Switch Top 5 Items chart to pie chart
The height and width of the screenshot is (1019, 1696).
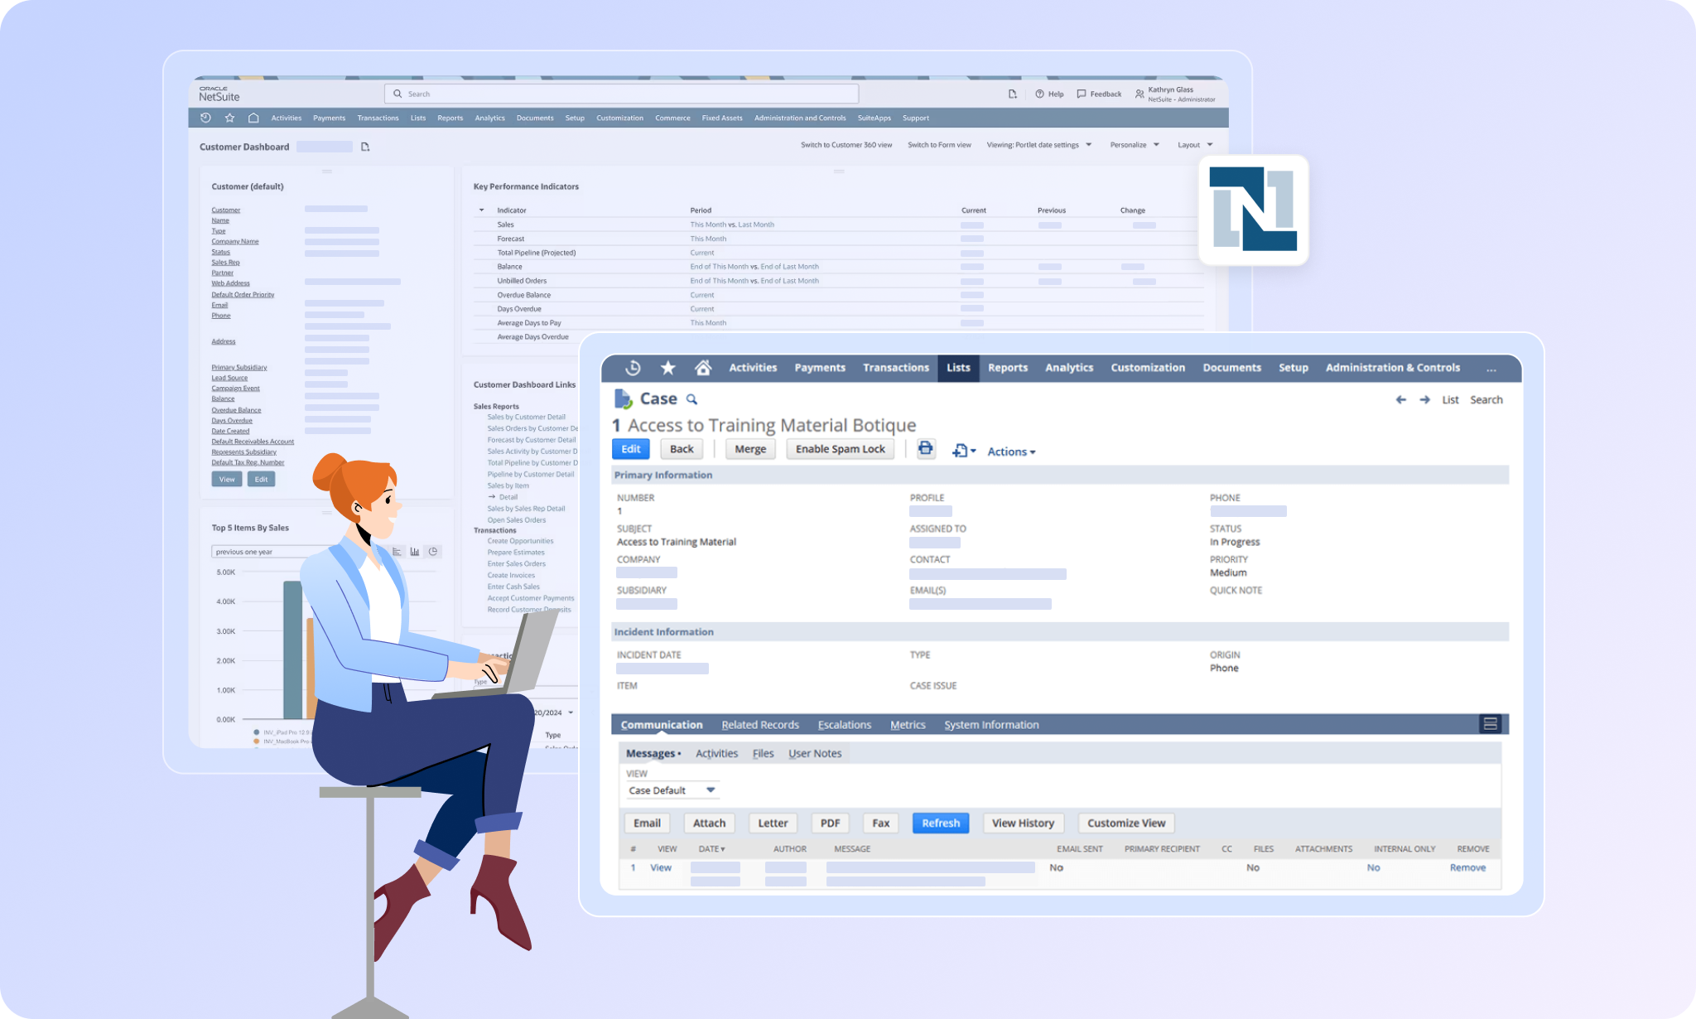tap(433, 552)
